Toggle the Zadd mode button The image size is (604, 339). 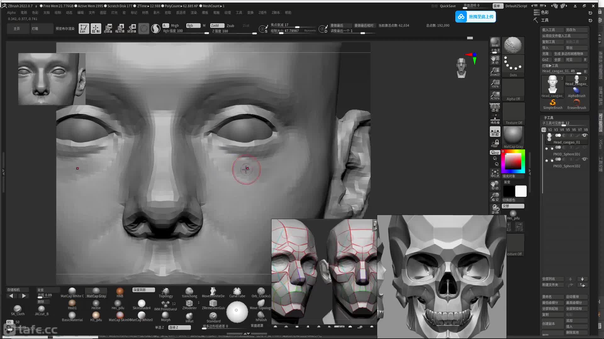click(x=217, y=26)
